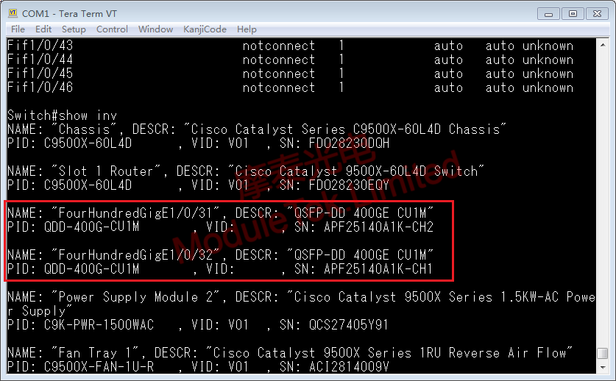Screen dimensions: 616x381
Task: Click the Tera Term VT title bar icon
Action: pyautogui.click(x=13, y=13)
